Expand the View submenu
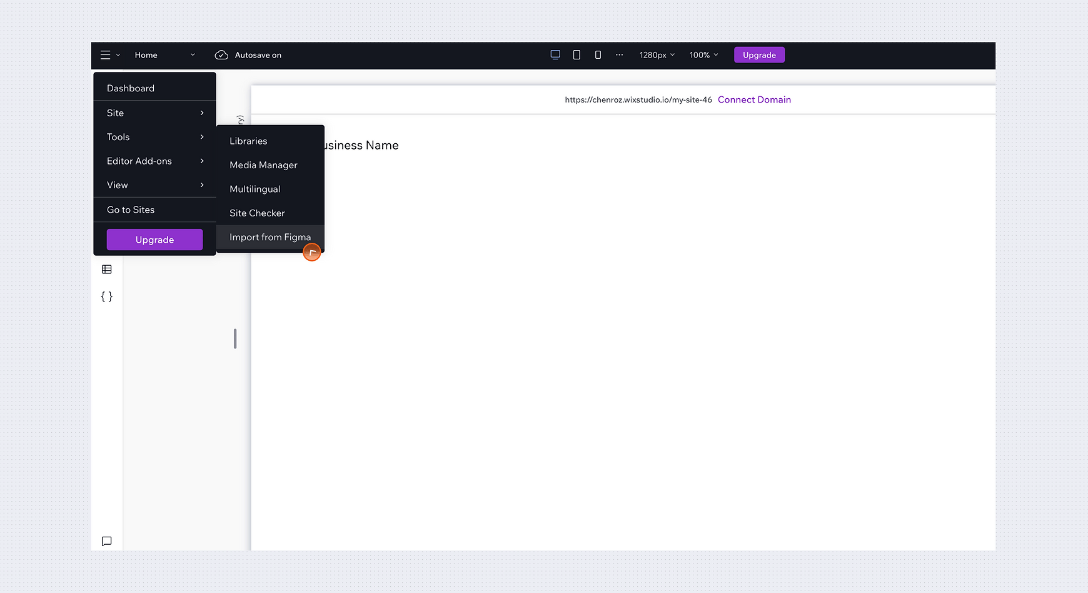 pyautogui.click(x=154, y=185)
